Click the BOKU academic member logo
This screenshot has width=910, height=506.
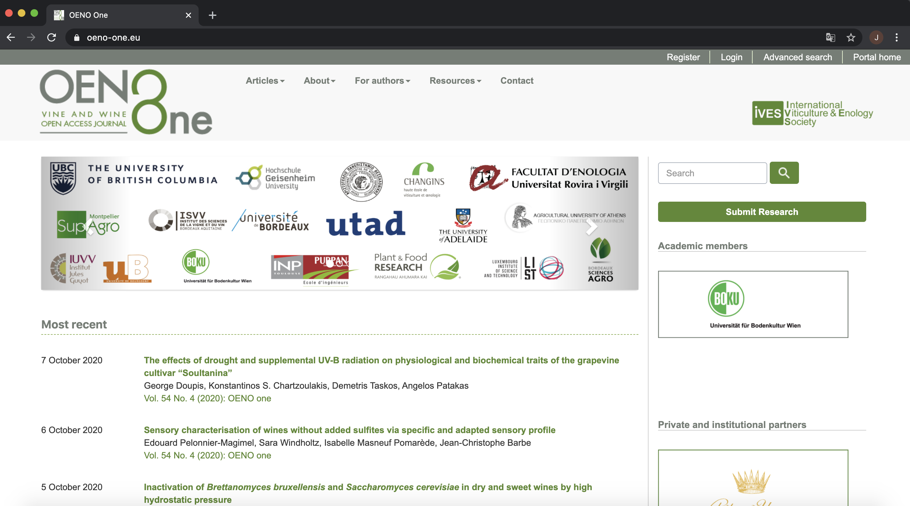click(x=753, y=304)
